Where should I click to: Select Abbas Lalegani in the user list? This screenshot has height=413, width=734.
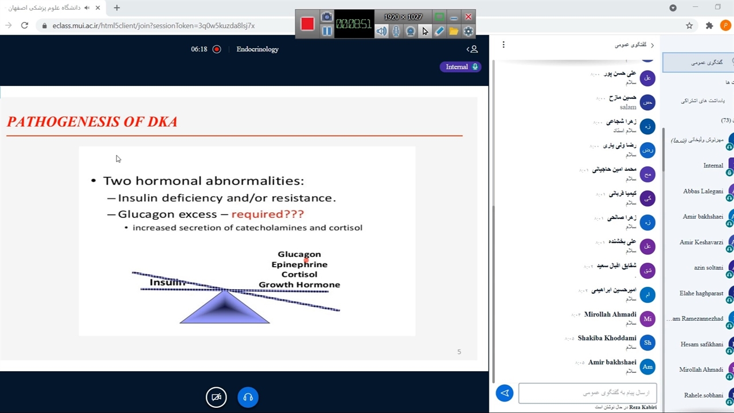[x=702, y=191]
